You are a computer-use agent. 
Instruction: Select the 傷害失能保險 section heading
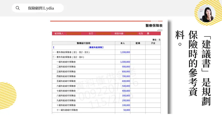pyautogui.click(x=96, y=48)
